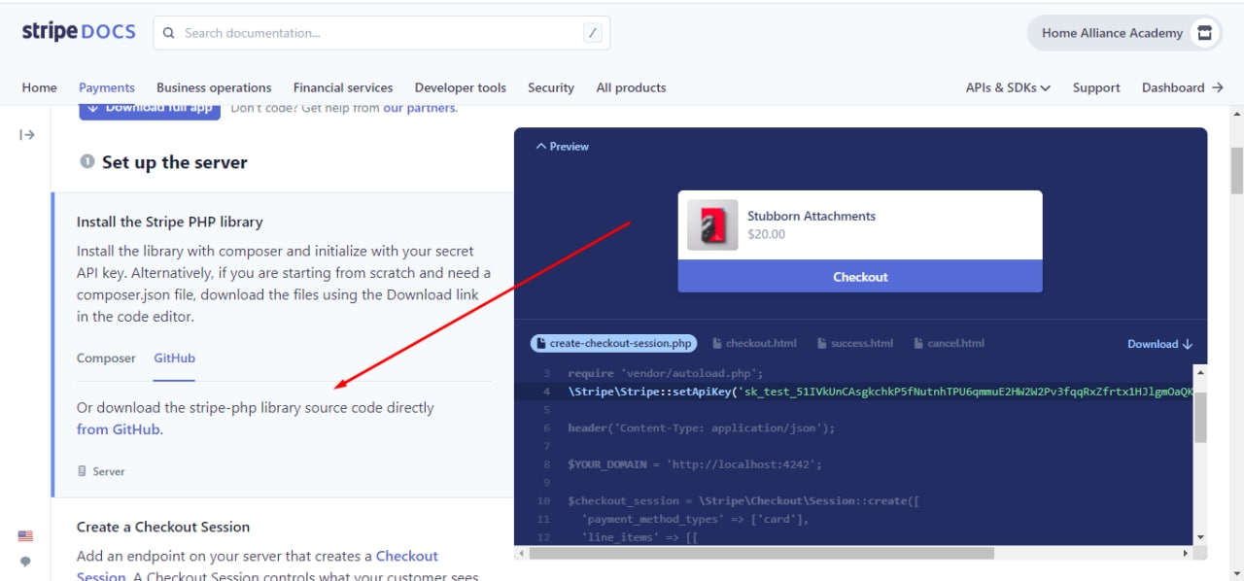The width and height of the screenshot is (1244, 581).
Task: Click the code editor scroll left arrow
Action: click(521, 553)
